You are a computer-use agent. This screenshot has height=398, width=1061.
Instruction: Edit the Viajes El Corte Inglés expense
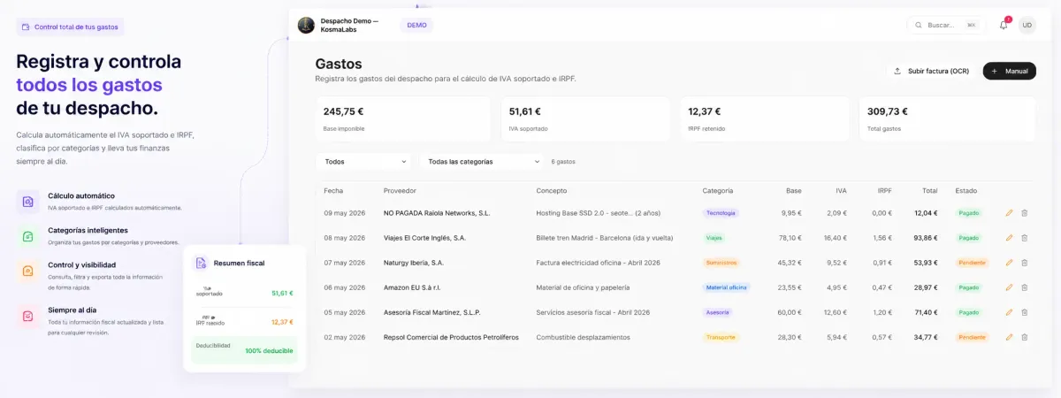(1009, 238)
